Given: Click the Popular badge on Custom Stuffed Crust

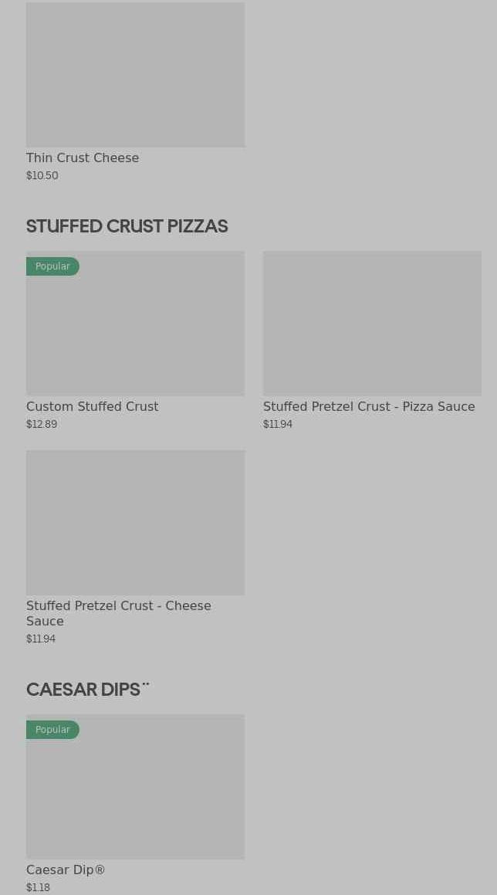Looking at the screenshot, I should (52, 266).
